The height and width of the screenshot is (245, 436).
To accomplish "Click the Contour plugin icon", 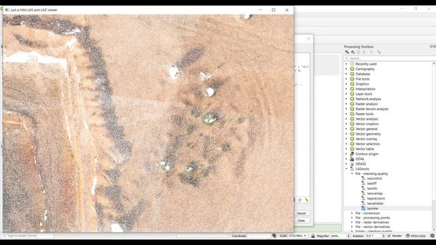I will 352,154.
